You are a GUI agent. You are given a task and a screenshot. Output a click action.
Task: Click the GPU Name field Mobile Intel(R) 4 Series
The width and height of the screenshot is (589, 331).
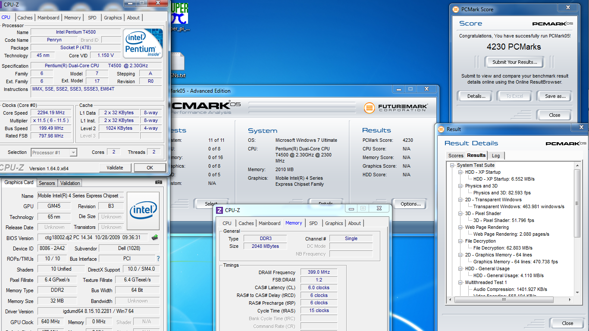pos(81,196)
